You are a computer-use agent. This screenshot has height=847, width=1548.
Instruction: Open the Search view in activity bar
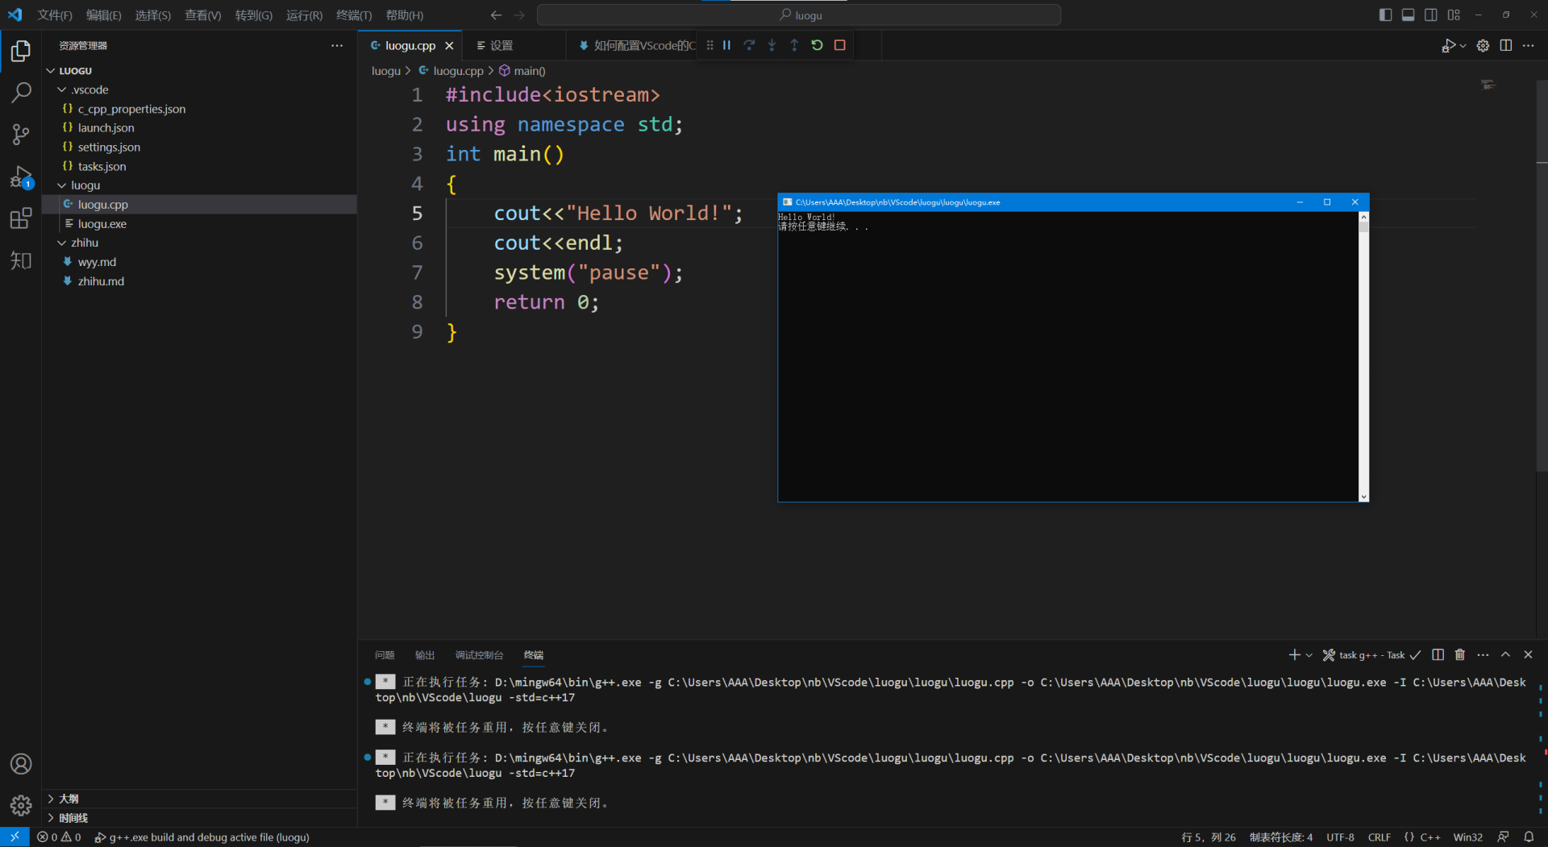point(21,93)
